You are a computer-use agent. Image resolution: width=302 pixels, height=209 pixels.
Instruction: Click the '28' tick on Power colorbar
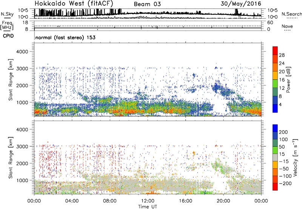coord(282,55)
